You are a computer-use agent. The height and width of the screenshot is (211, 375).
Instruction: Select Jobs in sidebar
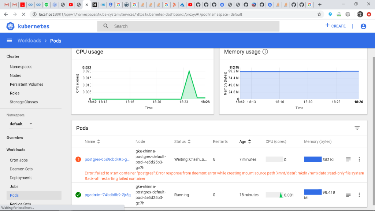coord(14,186)
